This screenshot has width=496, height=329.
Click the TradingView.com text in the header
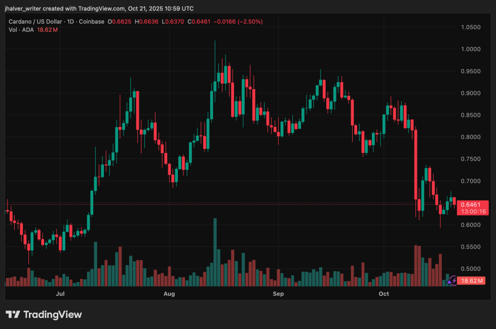(x=100, y=8)
